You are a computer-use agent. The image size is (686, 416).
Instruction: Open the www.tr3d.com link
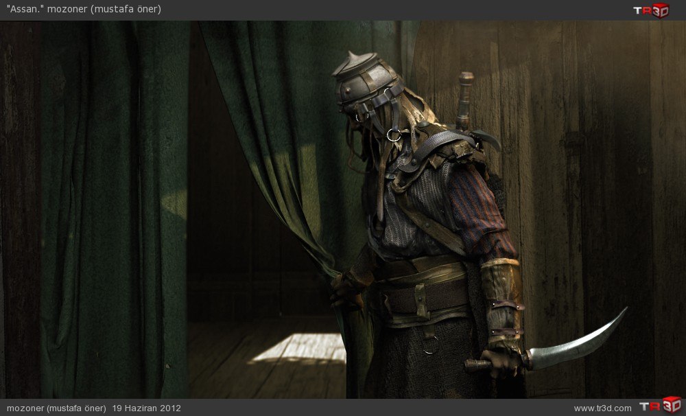click(602, 408)
